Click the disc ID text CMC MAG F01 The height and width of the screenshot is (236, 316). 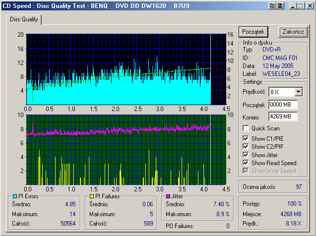pos(280,58)
